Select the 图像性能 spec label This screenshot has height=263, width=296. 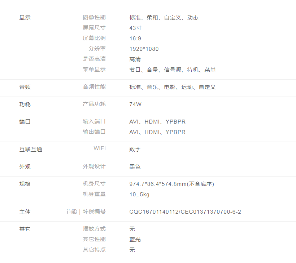[x=94, y=17]
